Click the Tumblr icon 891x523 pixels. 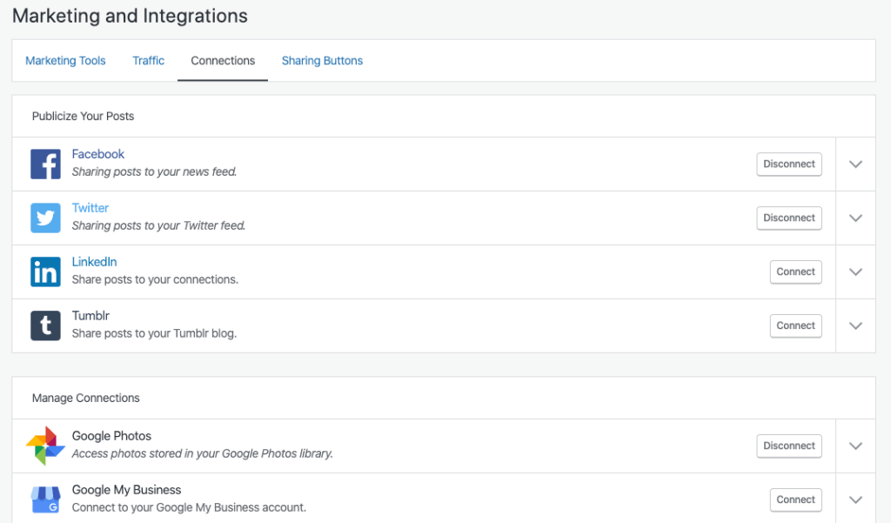coord(45,325)
